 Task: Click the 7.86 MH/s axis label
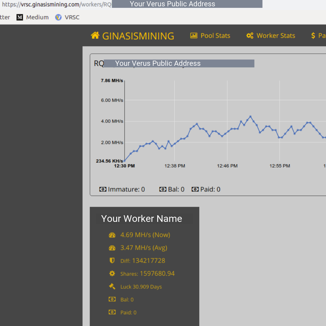(112, 81)
